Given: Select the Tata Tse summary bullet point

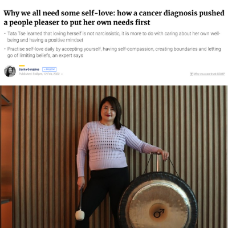Looking at the screenshot, I should pyautogui.click(x=113, y=36).
